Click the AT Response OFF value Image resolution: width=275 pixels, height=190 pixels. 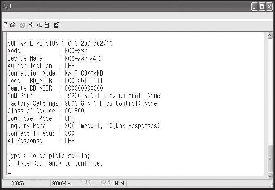(x=70, y=141)
